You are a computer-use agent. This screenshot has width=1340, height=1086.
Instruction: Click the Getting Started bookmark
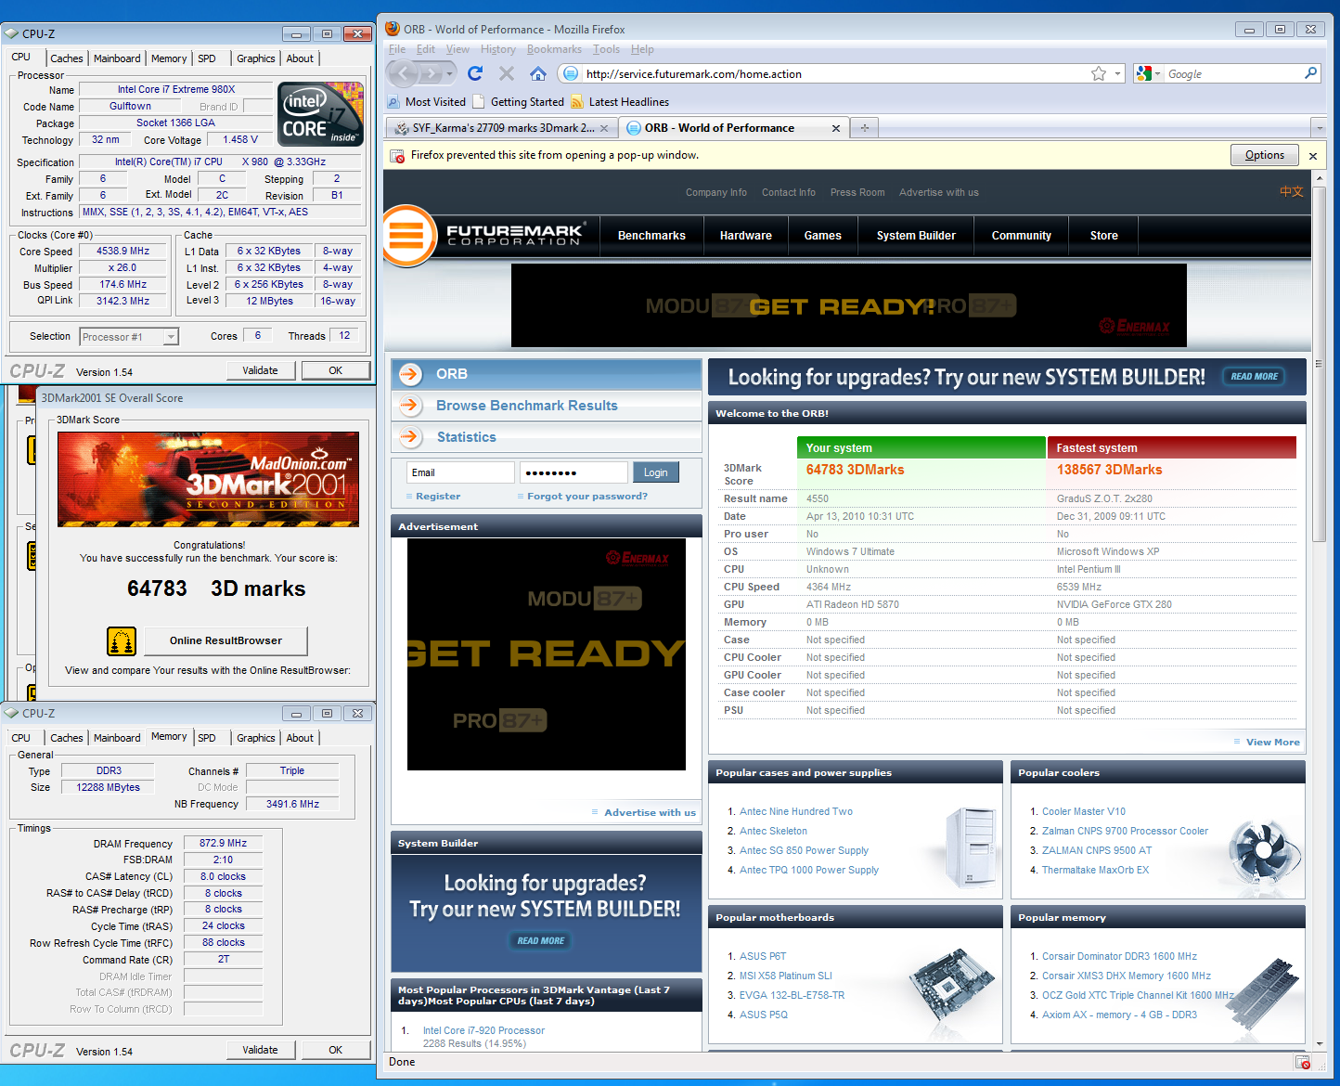518,102
